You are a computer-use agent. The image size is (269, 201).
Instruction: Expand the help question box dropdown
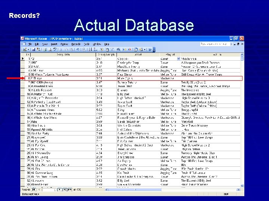[231, 44]
